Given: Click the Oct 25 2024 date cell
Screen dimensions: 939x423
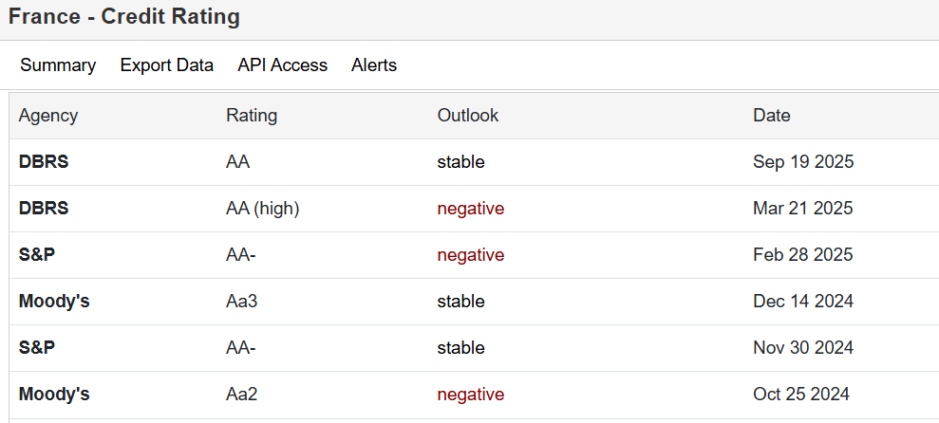Looking at the screenshot, I should 801,395.
